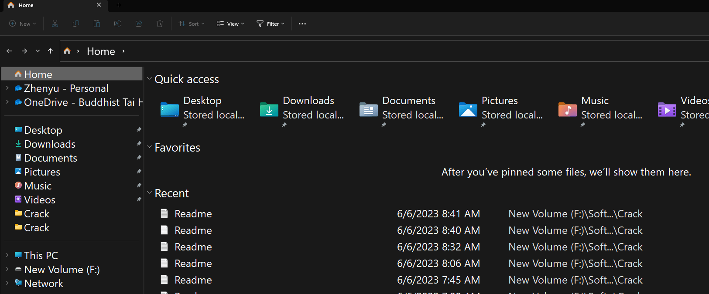Open Videos folder icon in Quick access
709x294 pixels.
(667, 110)
